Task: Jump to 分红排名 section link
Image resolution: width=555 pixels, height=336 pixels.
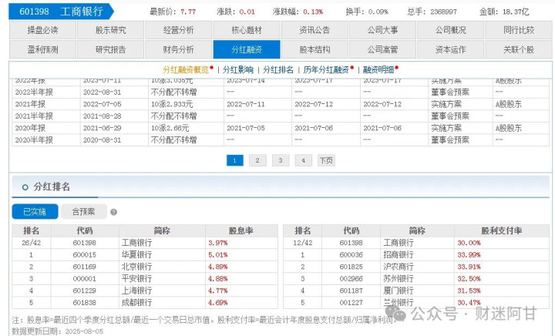Action: [x=278, y=69]
